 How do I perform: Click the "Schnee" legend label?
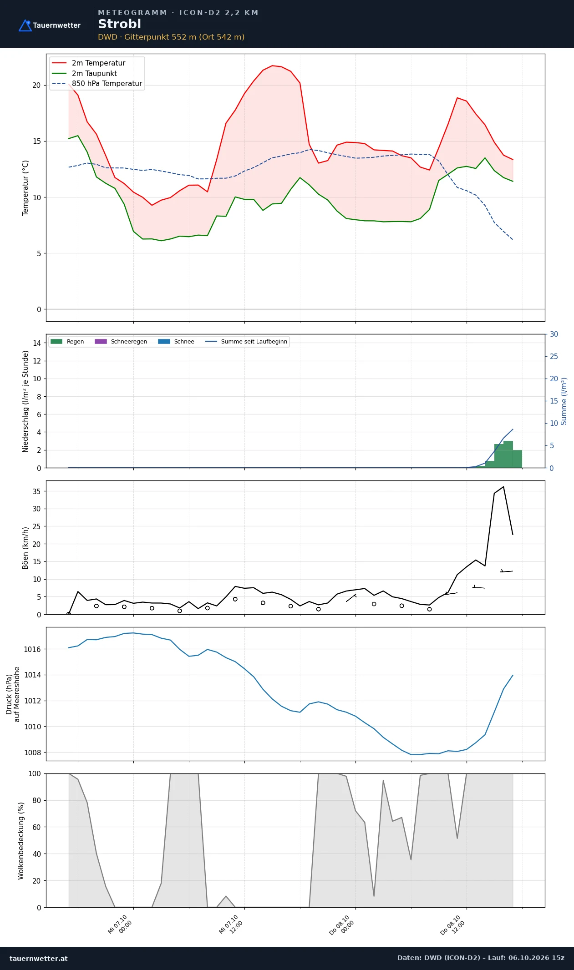[184, 342]
